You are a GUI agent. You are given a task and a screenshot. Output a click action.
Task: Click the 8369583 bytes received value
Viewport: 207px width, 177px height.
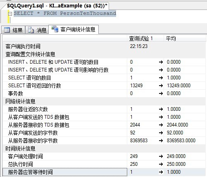[139, 141]
